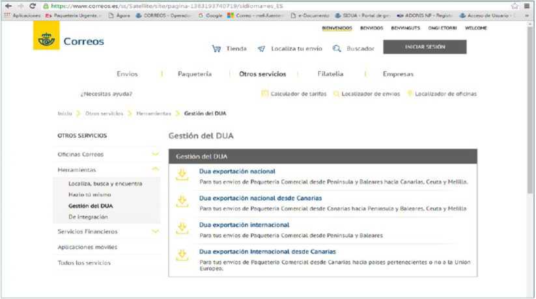
Task: Open the Paquetería menu tab
Action: (x=194, y=74)
